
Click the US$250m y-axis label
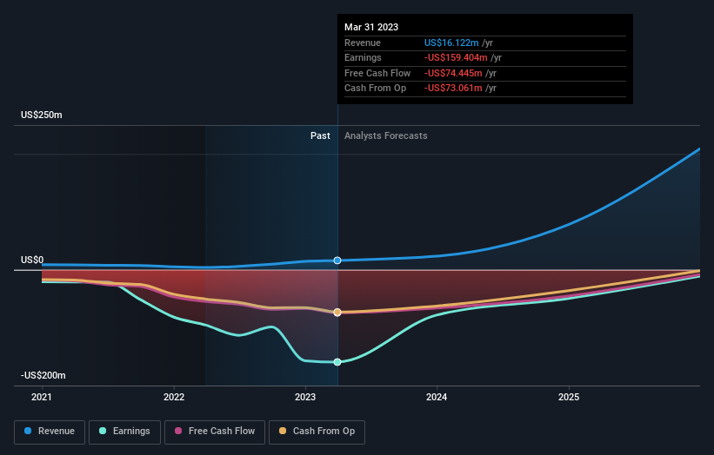click(42, 115)
